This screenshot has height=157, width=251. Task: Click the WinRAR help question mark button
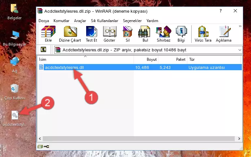pos(221,11)
